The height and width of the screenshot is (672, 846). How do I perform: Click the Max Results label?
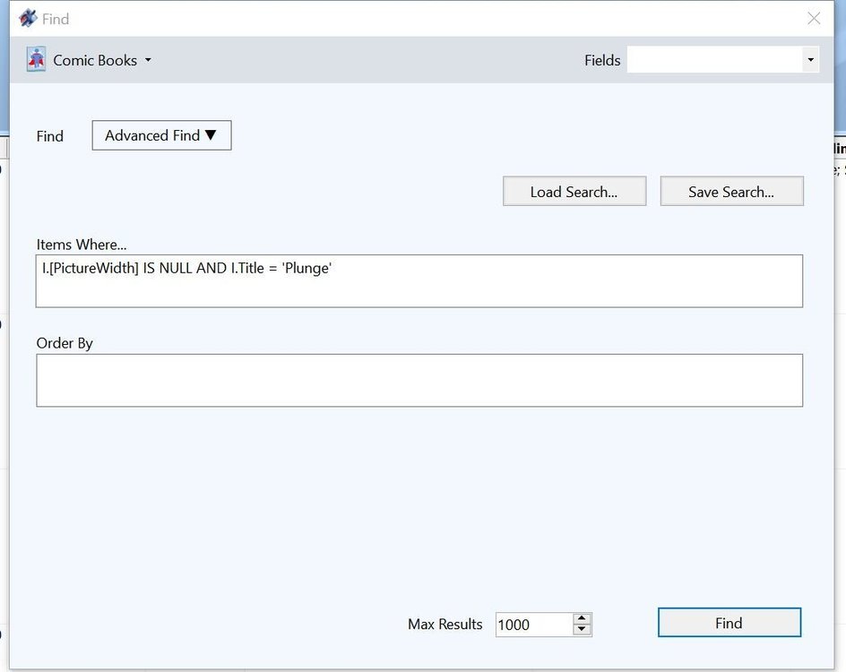[x=445, y=625]
